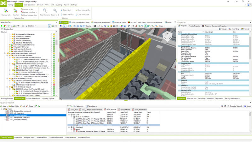Open the Opacity dropdown in 3D toolbar

[x=89, y=26]
